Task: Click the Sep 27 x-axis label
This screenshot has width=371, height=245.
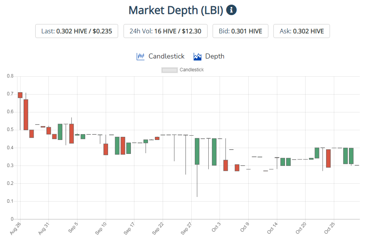Action: (186, 229)
